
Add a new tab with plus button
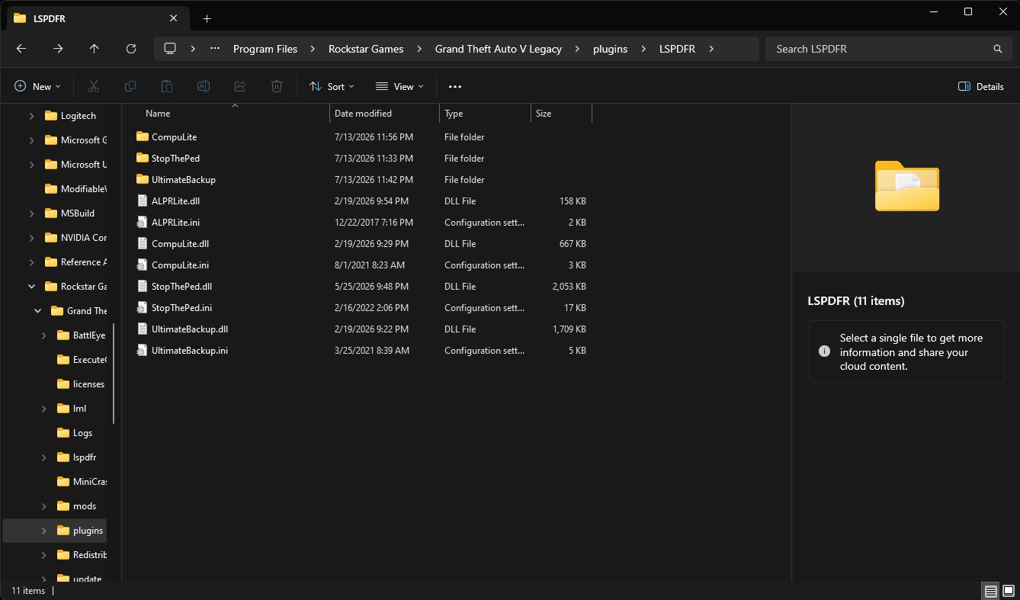[x=207, y=18]
